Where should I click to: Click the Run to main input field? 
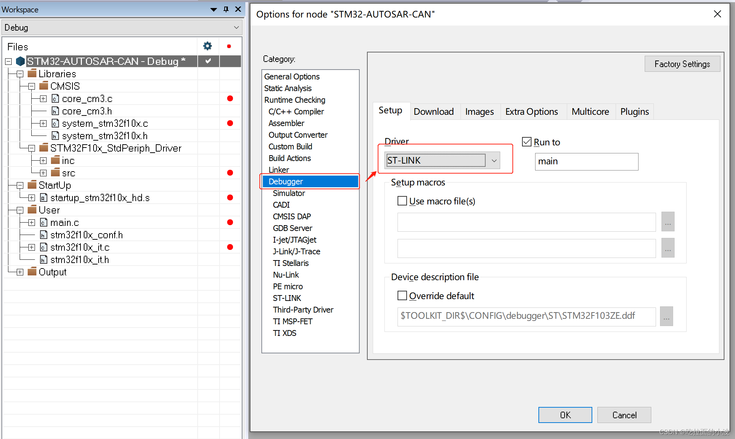point(586,161)
